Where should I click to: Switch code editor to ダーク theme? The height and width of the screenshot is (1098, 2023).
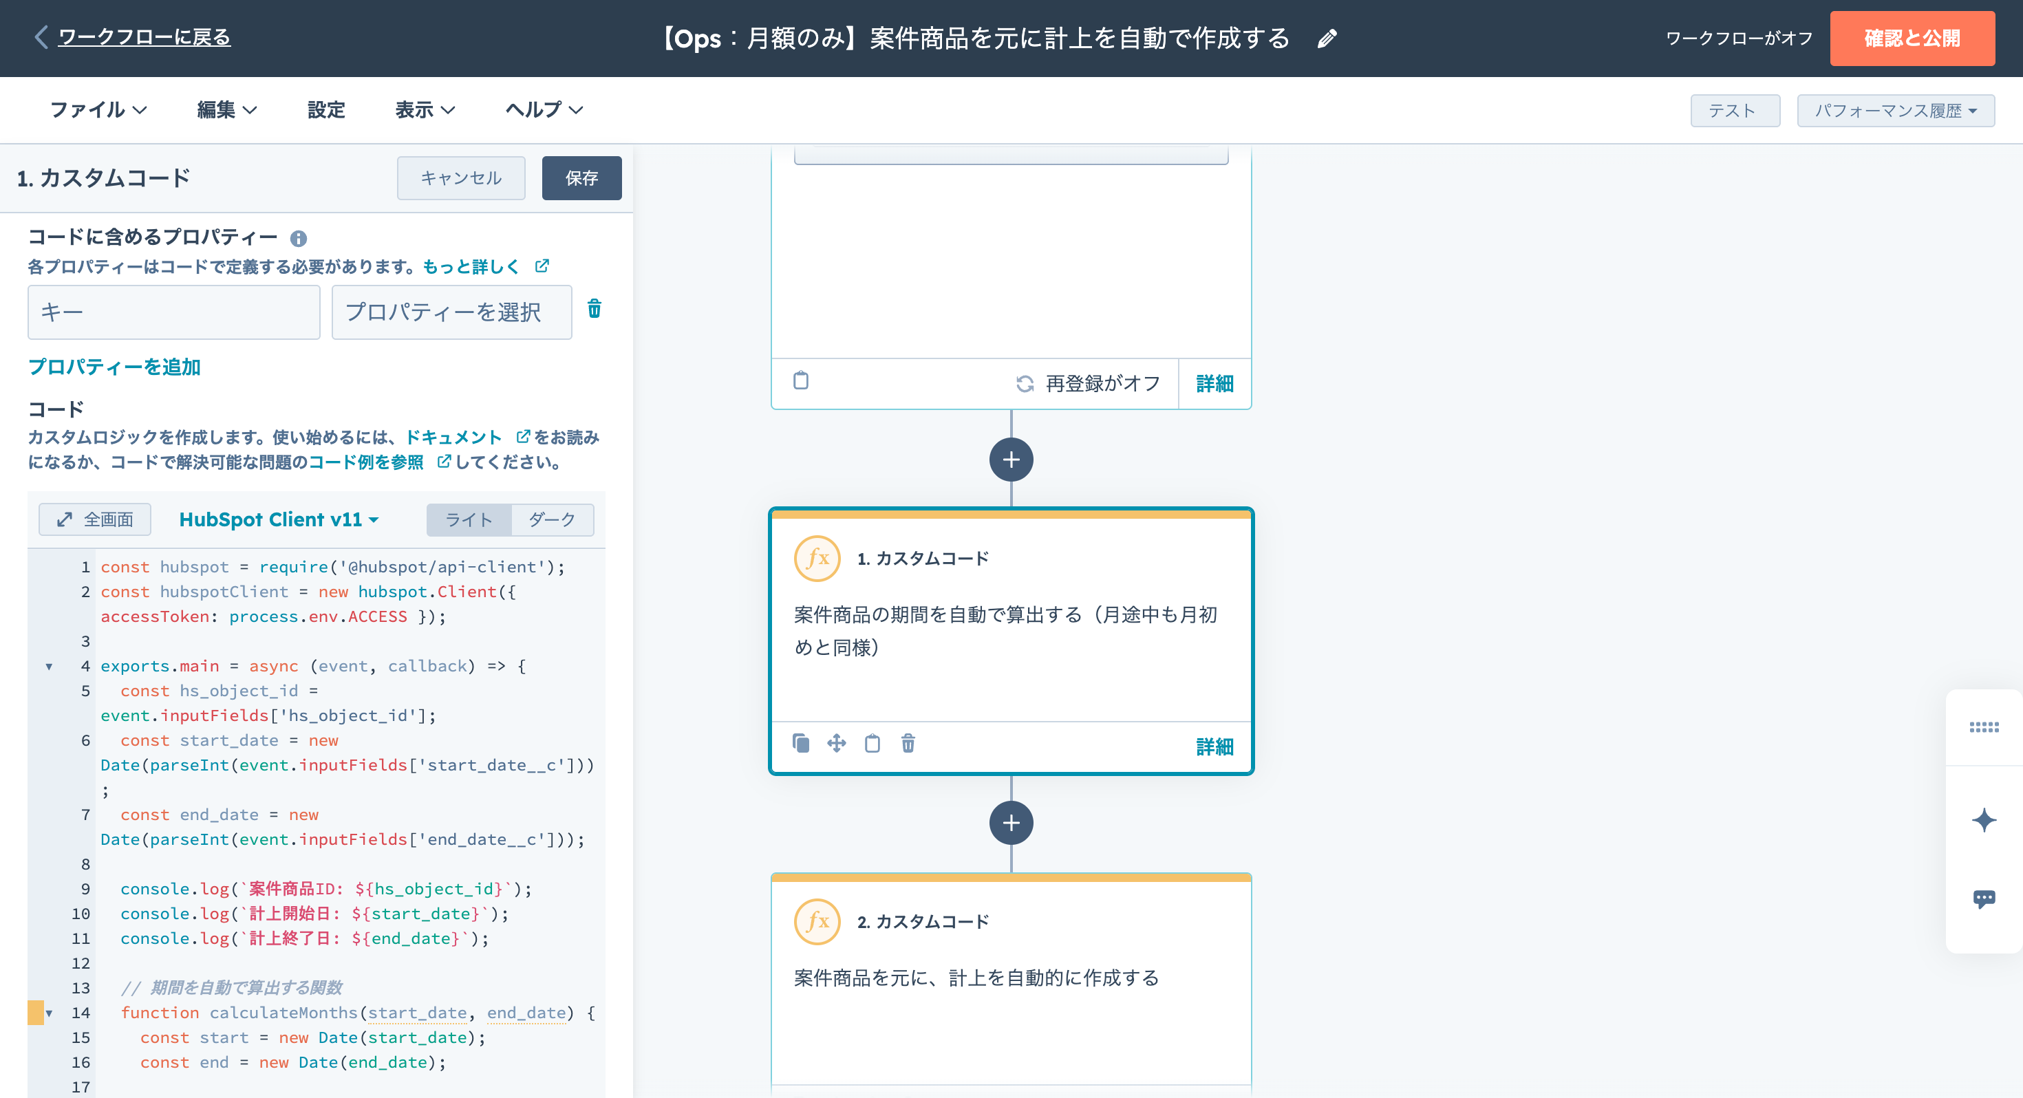[552, 520]
